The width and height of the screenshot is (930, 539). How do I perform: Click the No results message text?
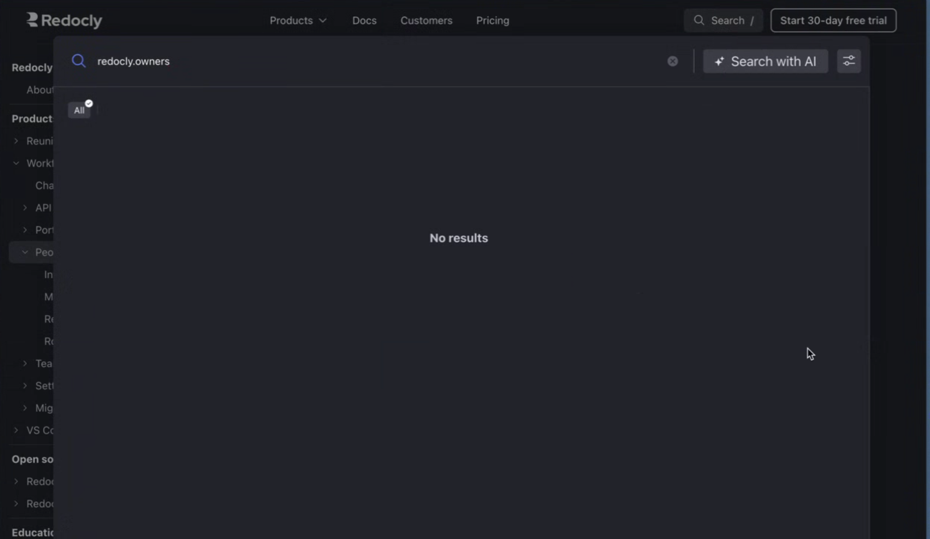click(459, 238)
